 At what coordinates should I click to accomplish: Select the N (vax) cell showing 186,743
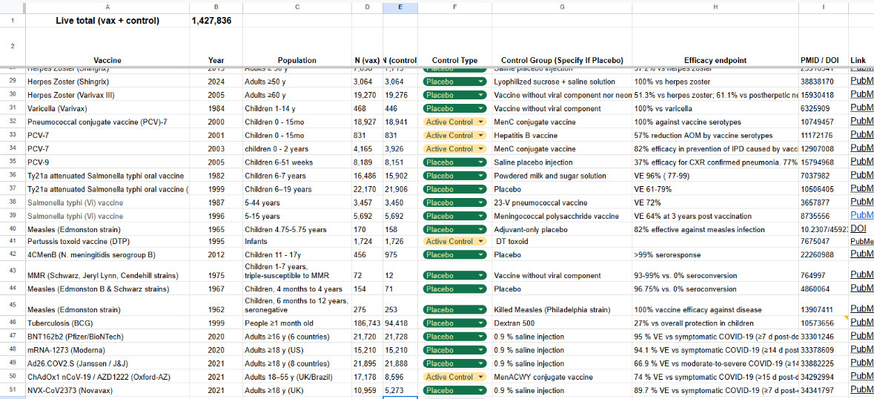click(x=368, y=323)
